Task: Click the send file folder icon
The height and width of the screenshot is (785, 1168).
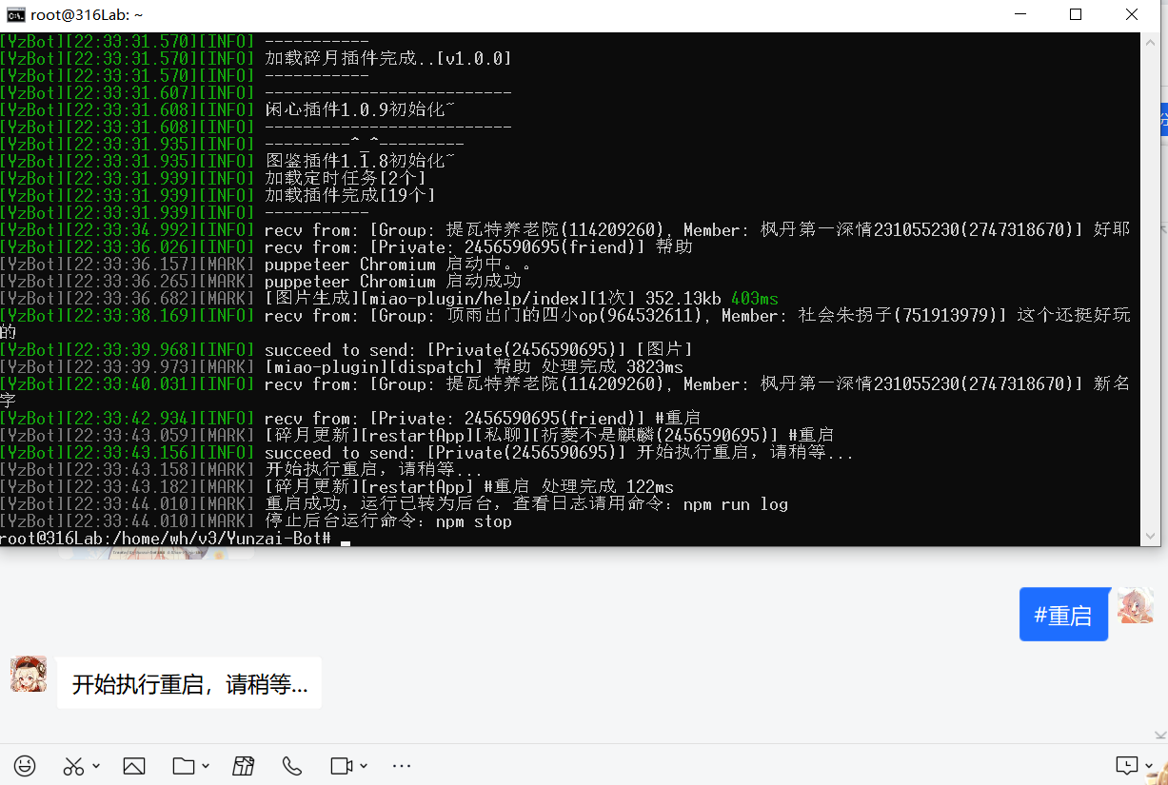Action: (184, 765)
